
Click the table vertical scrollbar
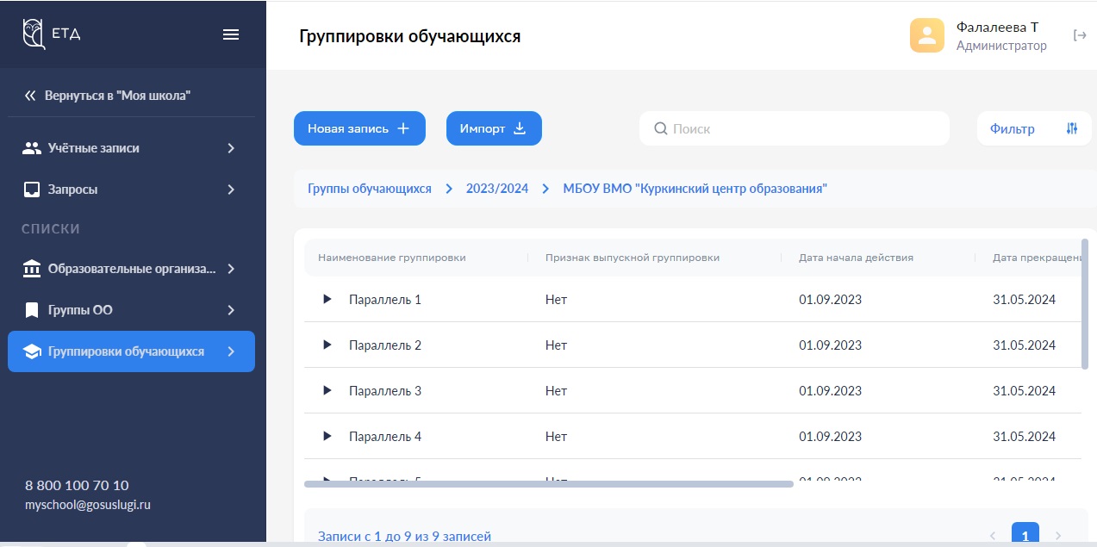tap(1085, 304)
